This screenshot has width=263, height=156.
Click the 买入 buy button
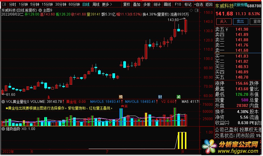(224, 22)
